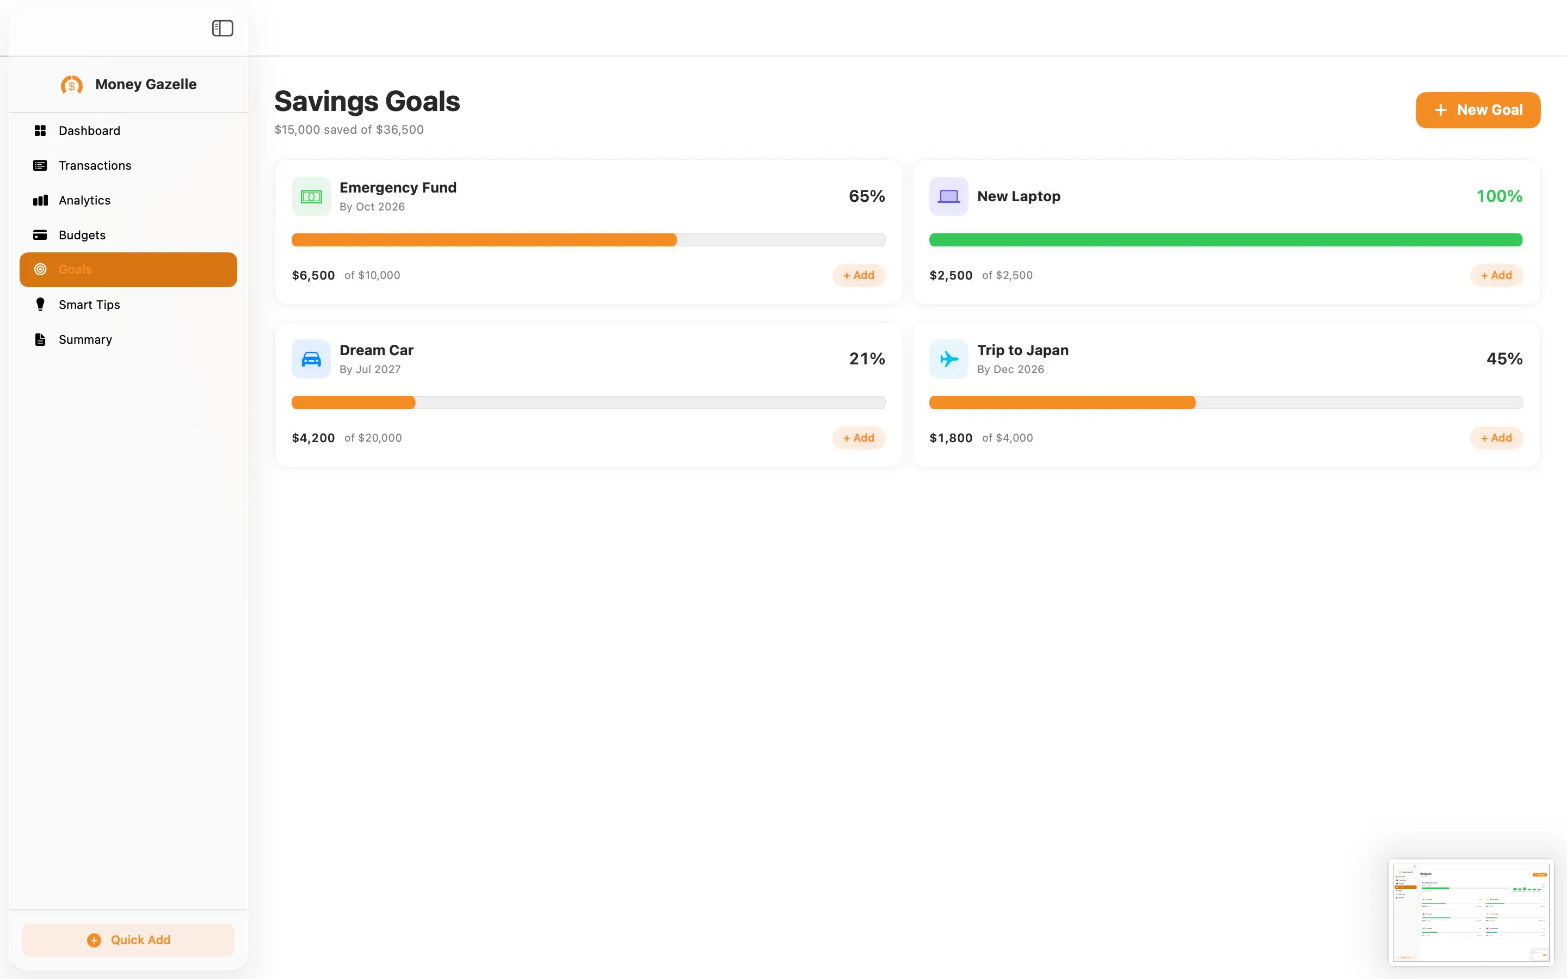
Task: Click the Summary document icon
Action: (x=40, y=339)
